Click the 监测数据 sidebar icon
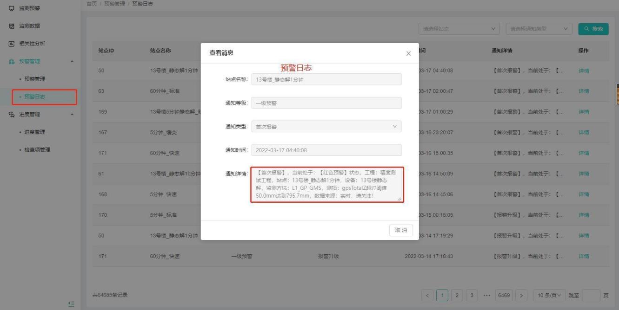 click(x=12, y=26)
